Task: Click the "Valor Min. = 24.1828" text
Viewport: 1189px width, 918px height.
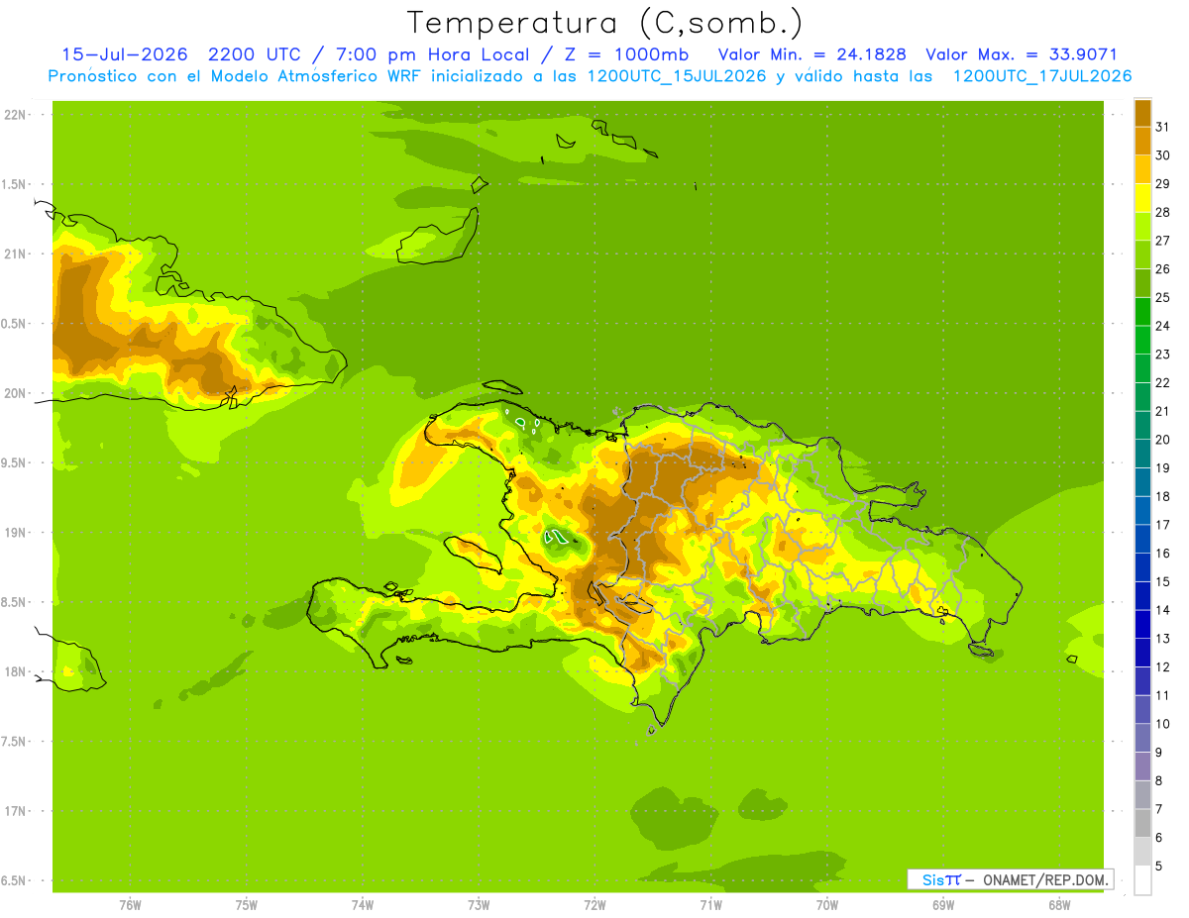Action: click(812, 54)
